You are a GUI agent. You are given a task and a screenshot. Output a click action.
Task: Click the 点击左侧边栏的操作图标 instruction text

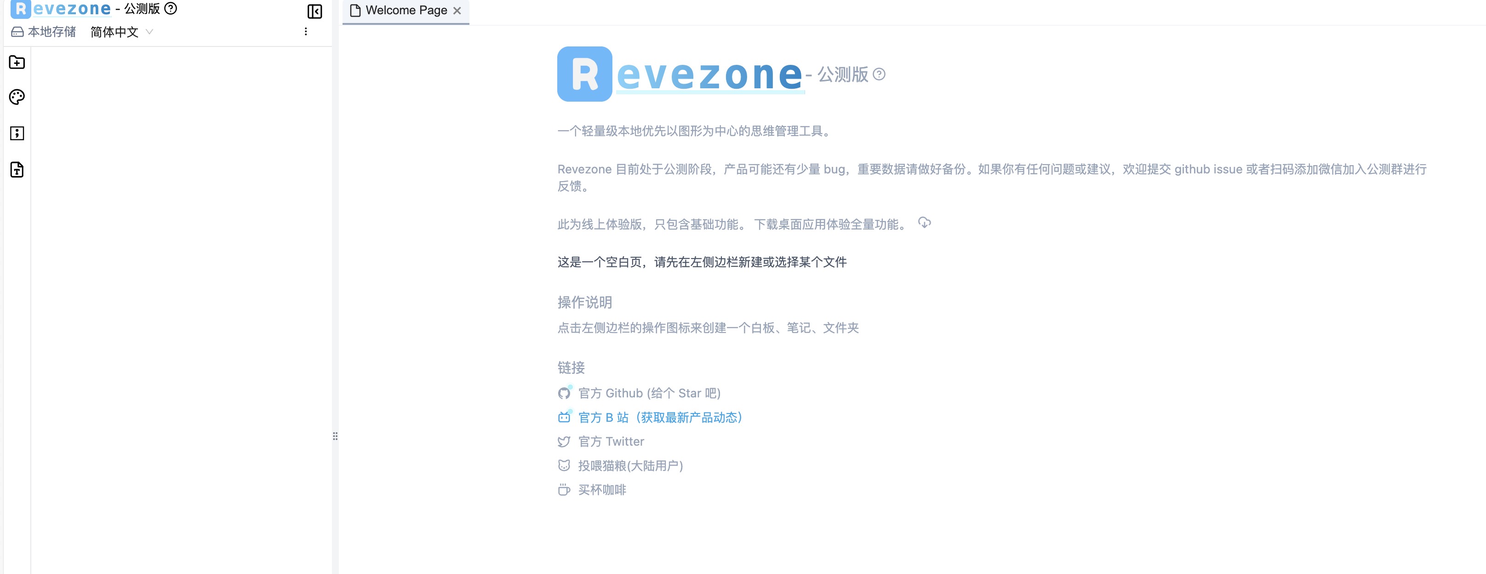point(708,327)
